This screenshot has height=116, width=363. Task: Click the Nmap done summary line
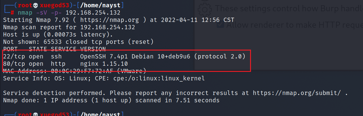pos(111,100)
